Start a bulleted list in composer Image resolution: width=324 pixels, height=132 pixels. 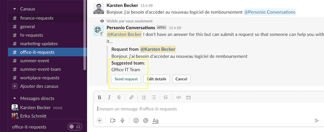(x=154, y=97)
